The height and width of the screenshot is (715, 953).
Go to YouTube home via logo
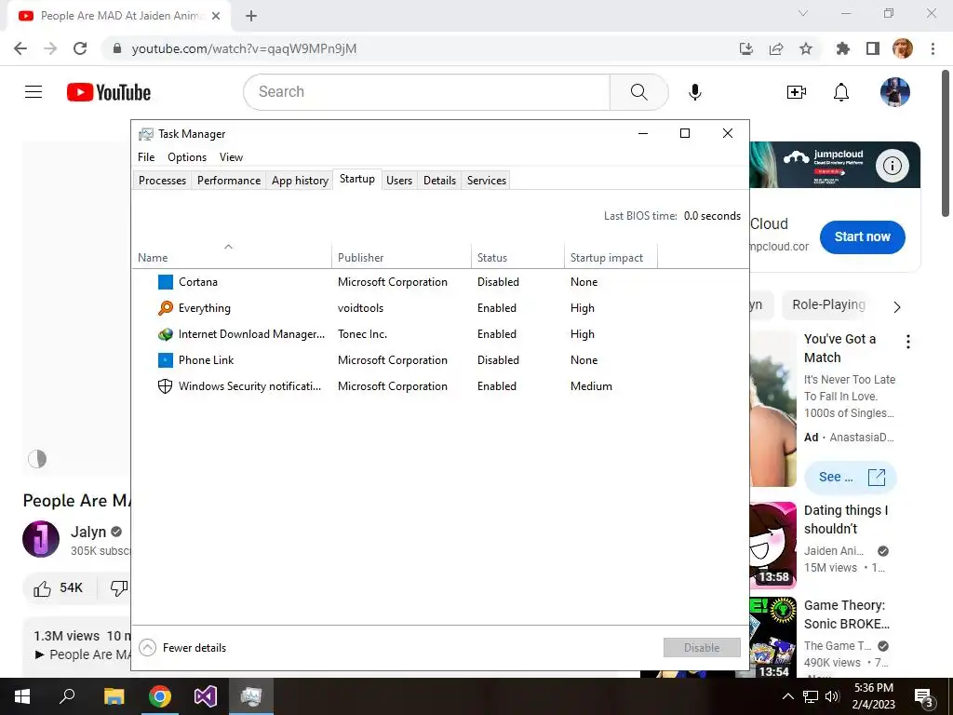pyautogui.click(x=109, y=92)
